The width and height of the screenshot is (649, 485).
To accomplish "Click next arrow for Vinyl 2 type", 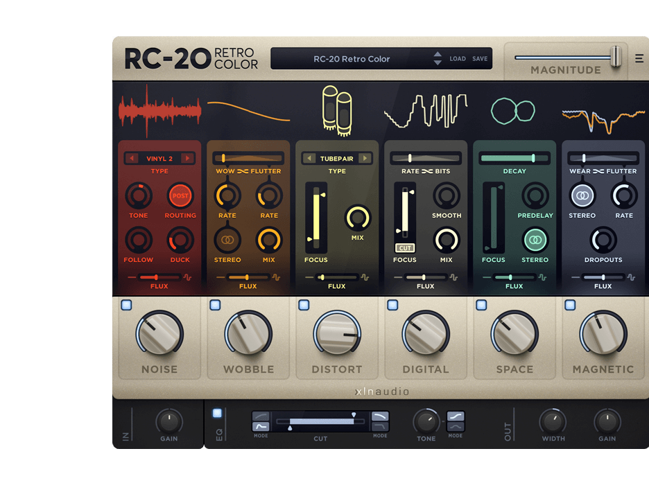I will (x=187, y=159).
